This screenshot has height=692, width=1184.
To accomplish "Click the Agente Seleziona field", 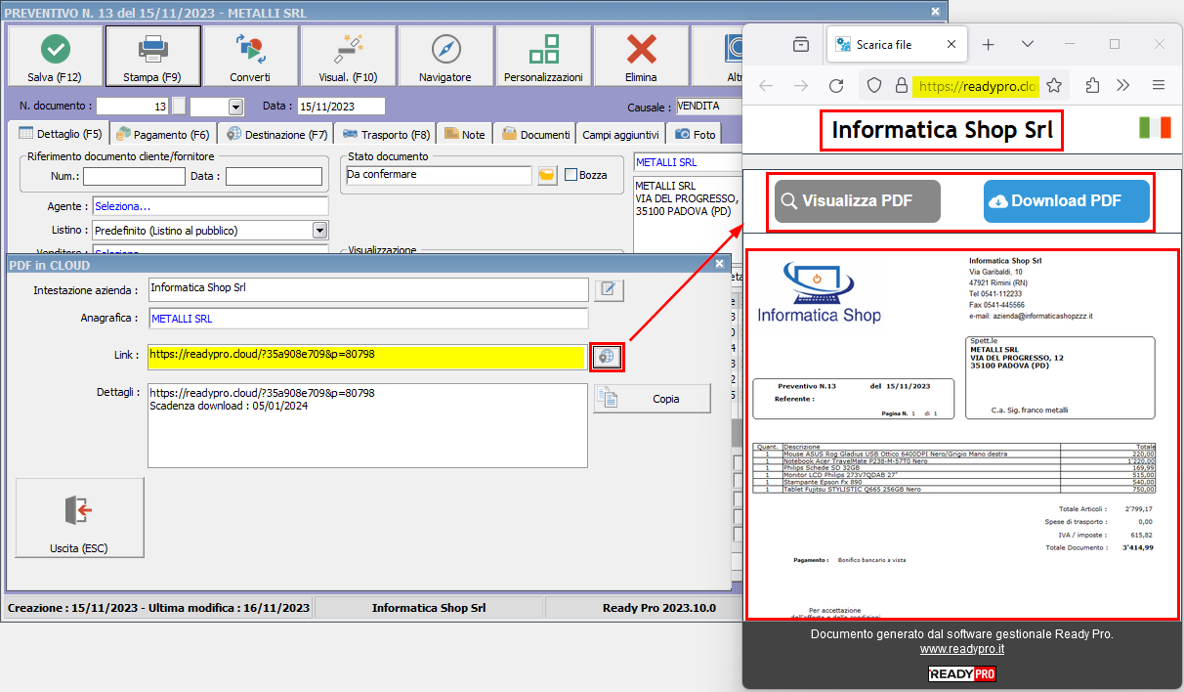I will (x=210, y=206).
